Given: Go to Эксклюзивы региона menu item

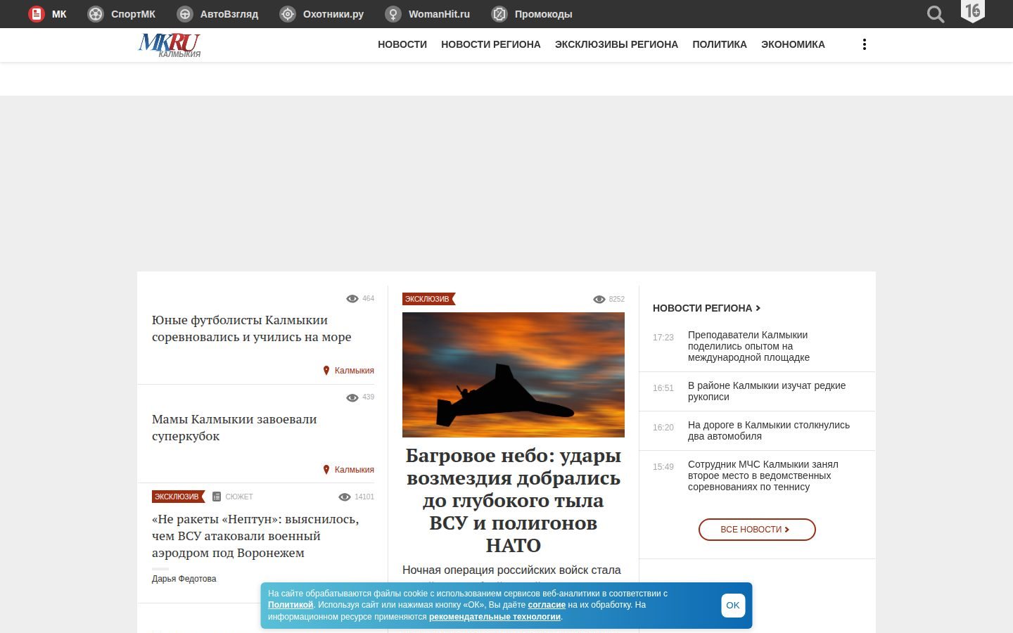Looking at the screenshot, I should pyautogui.click(x=616, y=44).
